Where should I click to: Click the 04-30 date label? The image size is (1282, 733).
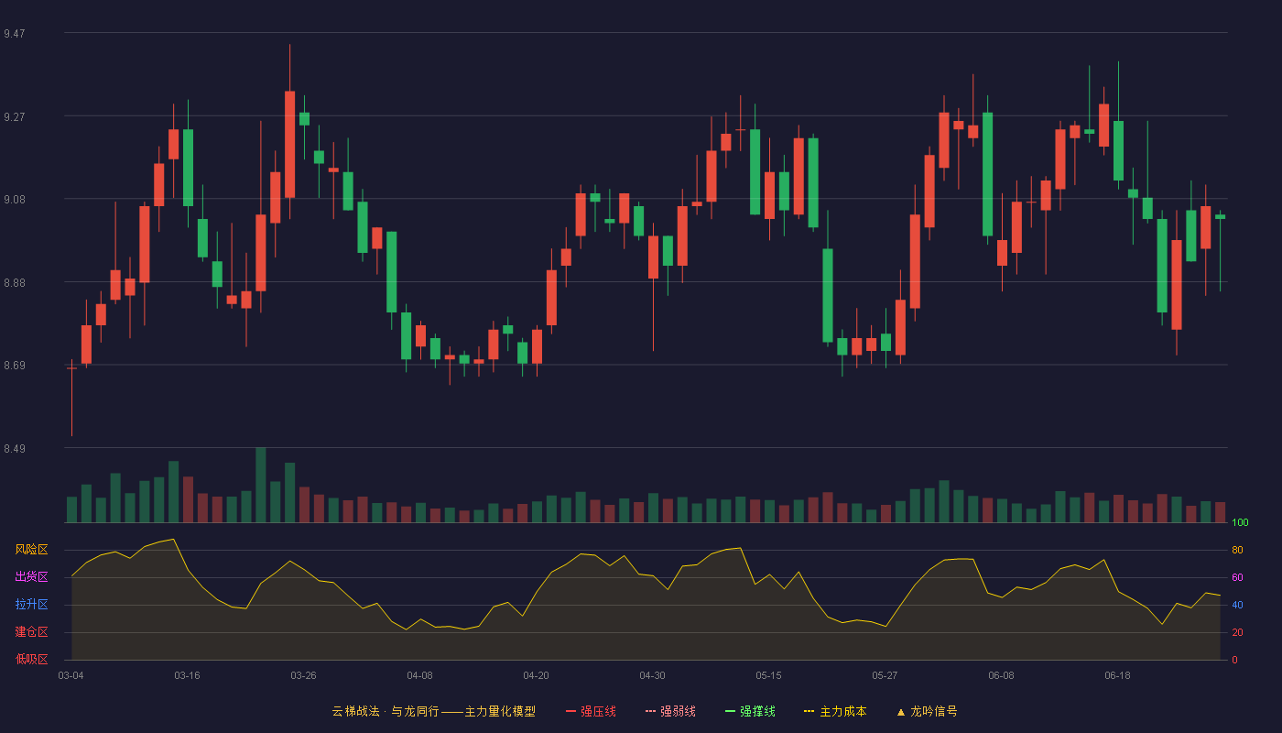coord(652,675)
